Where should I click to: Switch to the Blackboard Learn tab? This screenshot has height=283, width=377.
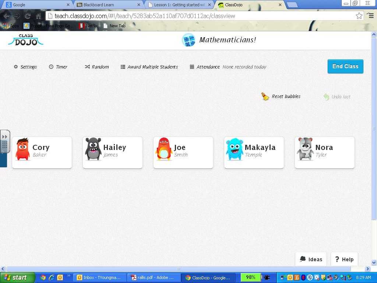click(107, 5)
